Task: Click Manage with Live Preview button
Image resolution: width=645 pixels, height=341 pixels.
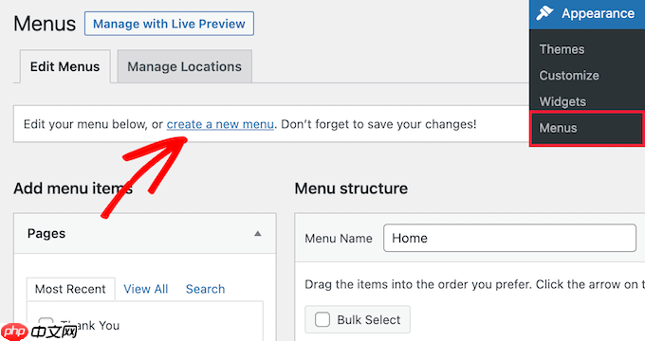Action: coord(169,24)
